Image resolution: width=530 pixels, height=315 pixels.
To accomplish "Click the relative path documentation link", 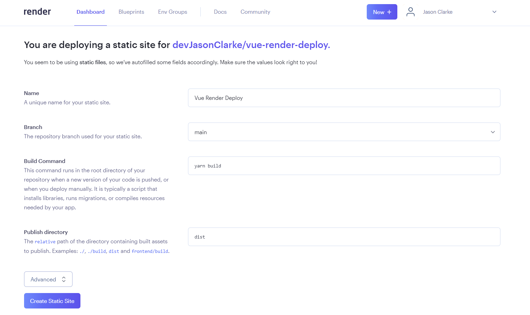I will [45, 242].
